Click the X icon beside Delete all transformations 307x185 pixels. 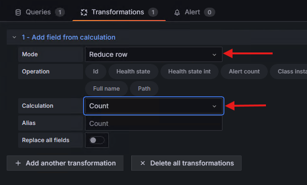pos(143,163)
